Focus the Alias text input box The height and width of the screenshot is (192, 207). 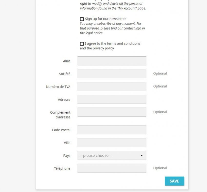pyautogui.click(x=112, y=61)
